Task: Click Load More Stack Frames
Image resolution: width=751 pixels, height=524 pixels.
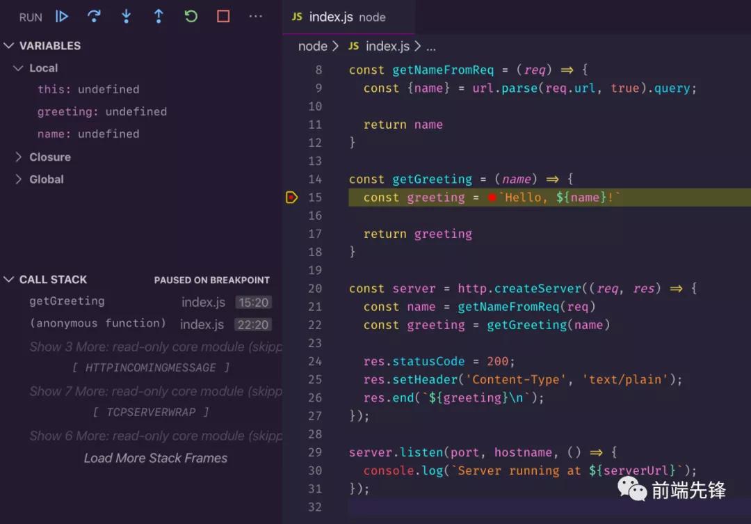Action: click(155, 458)
